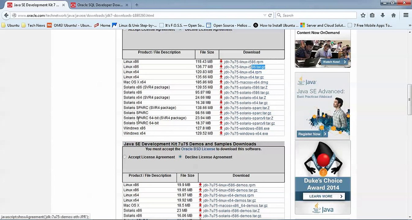
Task: Open the Linux & Unix Step-by-step bookmark
Action: point(135,25)
